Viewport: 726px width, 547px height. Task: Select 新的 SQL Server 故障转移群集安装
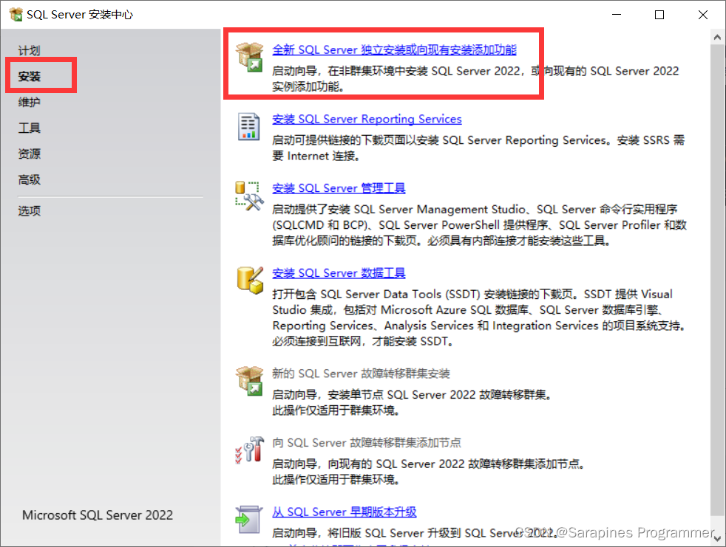361,373
